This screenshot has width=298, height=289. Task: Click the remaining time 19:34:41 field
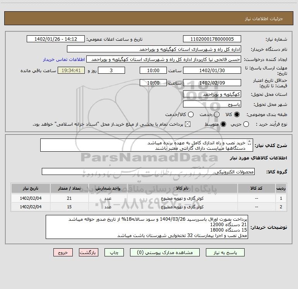(x=71, y=70)
